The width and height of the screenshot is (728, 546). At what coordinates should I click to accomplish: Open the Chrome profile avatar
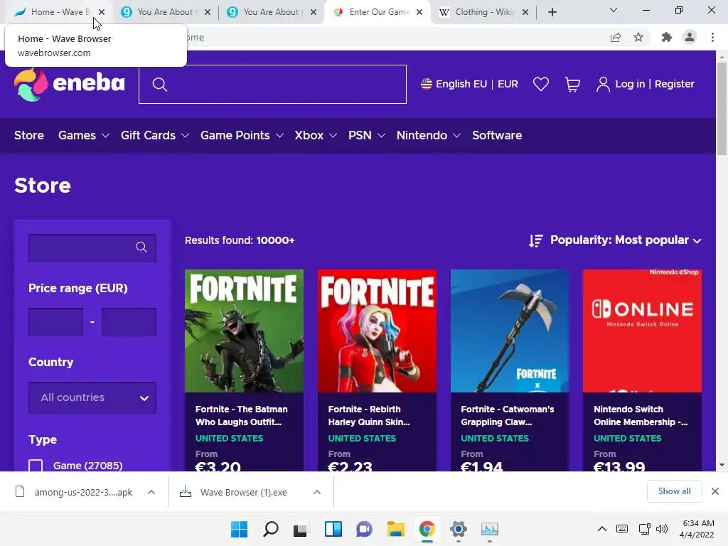point(690,37)
